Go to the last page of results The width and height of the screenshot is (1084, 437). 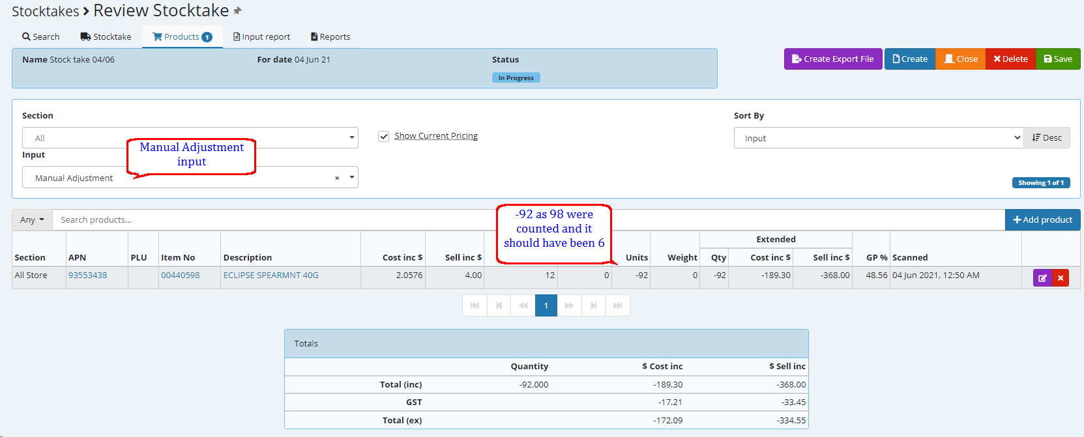[x=617, y=305]
